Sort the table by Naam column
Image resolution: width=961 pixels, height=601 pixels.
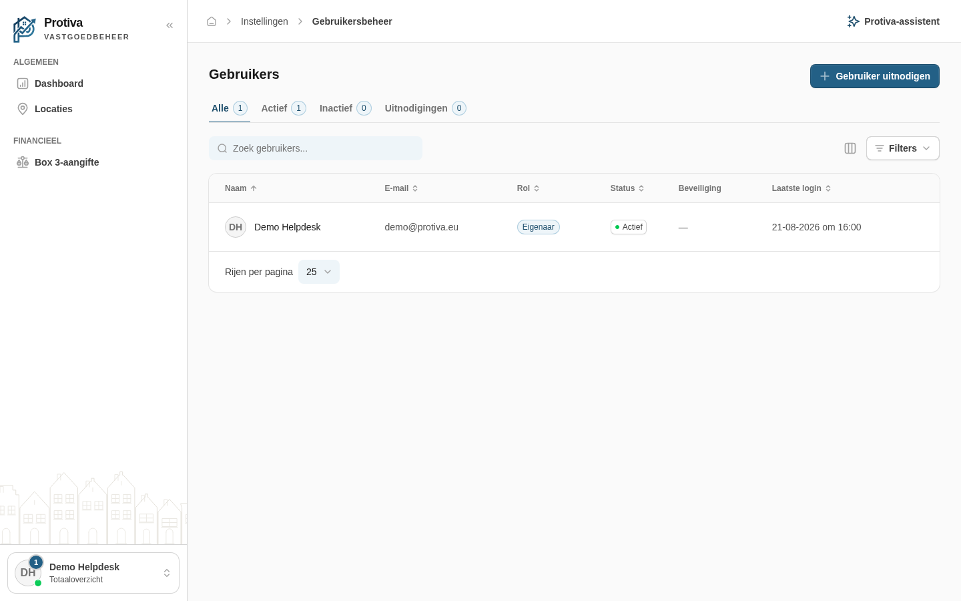click(x=241, y=188)
